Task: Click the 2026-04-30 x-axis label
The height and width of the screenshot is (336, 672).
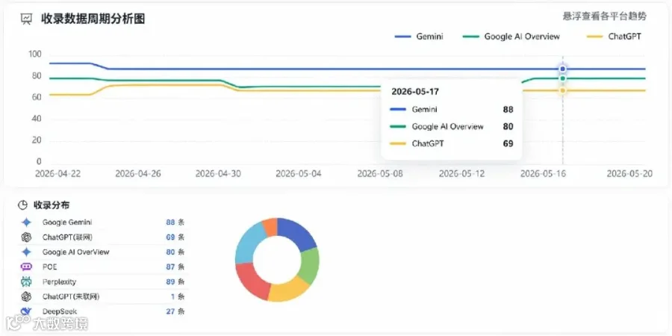Action: [x=217, y=173]
